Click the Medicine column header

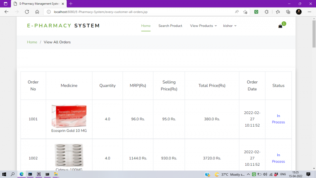[x=69, y=86]
